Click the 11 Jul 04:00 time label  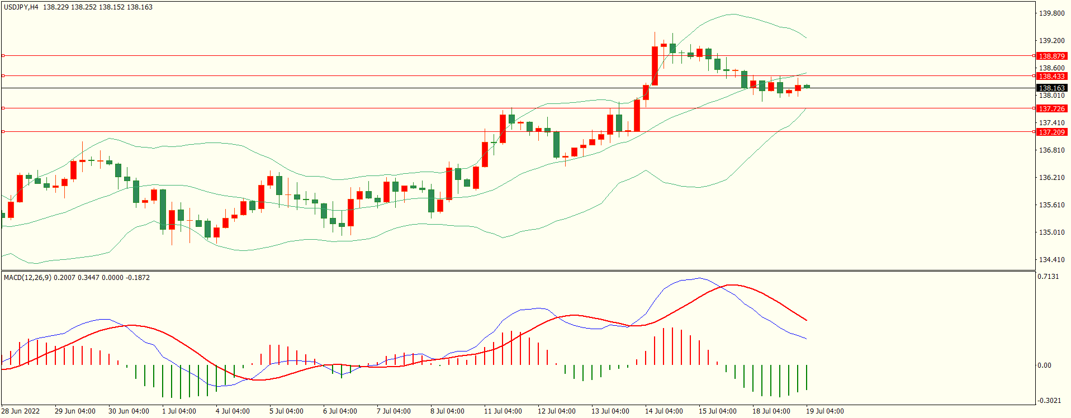[503, 411]
